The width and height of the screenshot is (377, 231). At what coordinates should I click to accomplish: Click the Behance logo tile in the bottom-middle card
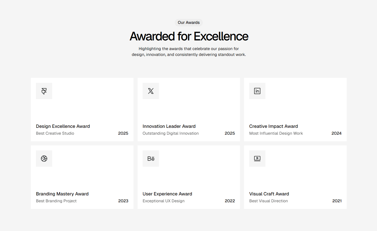tap(151, 158)
